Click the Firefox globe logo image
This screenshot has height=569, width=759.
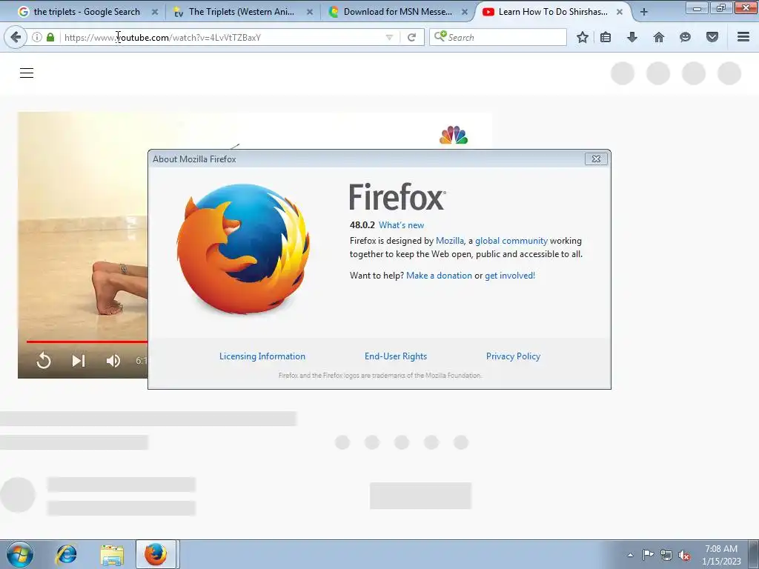[243, 249]
